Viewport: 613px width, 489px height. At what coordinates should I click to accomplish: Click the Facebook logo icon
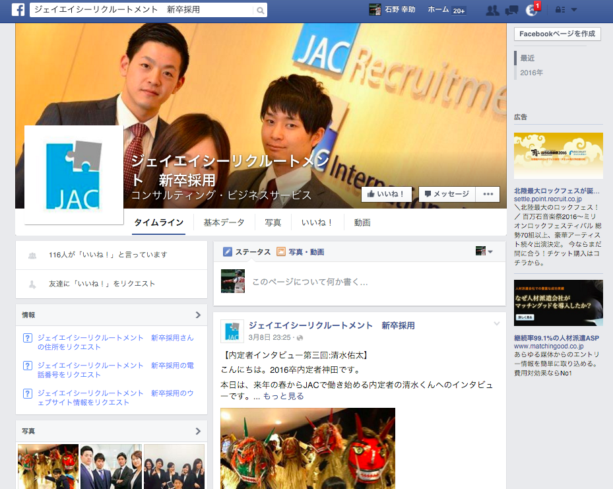coord(18,9)
